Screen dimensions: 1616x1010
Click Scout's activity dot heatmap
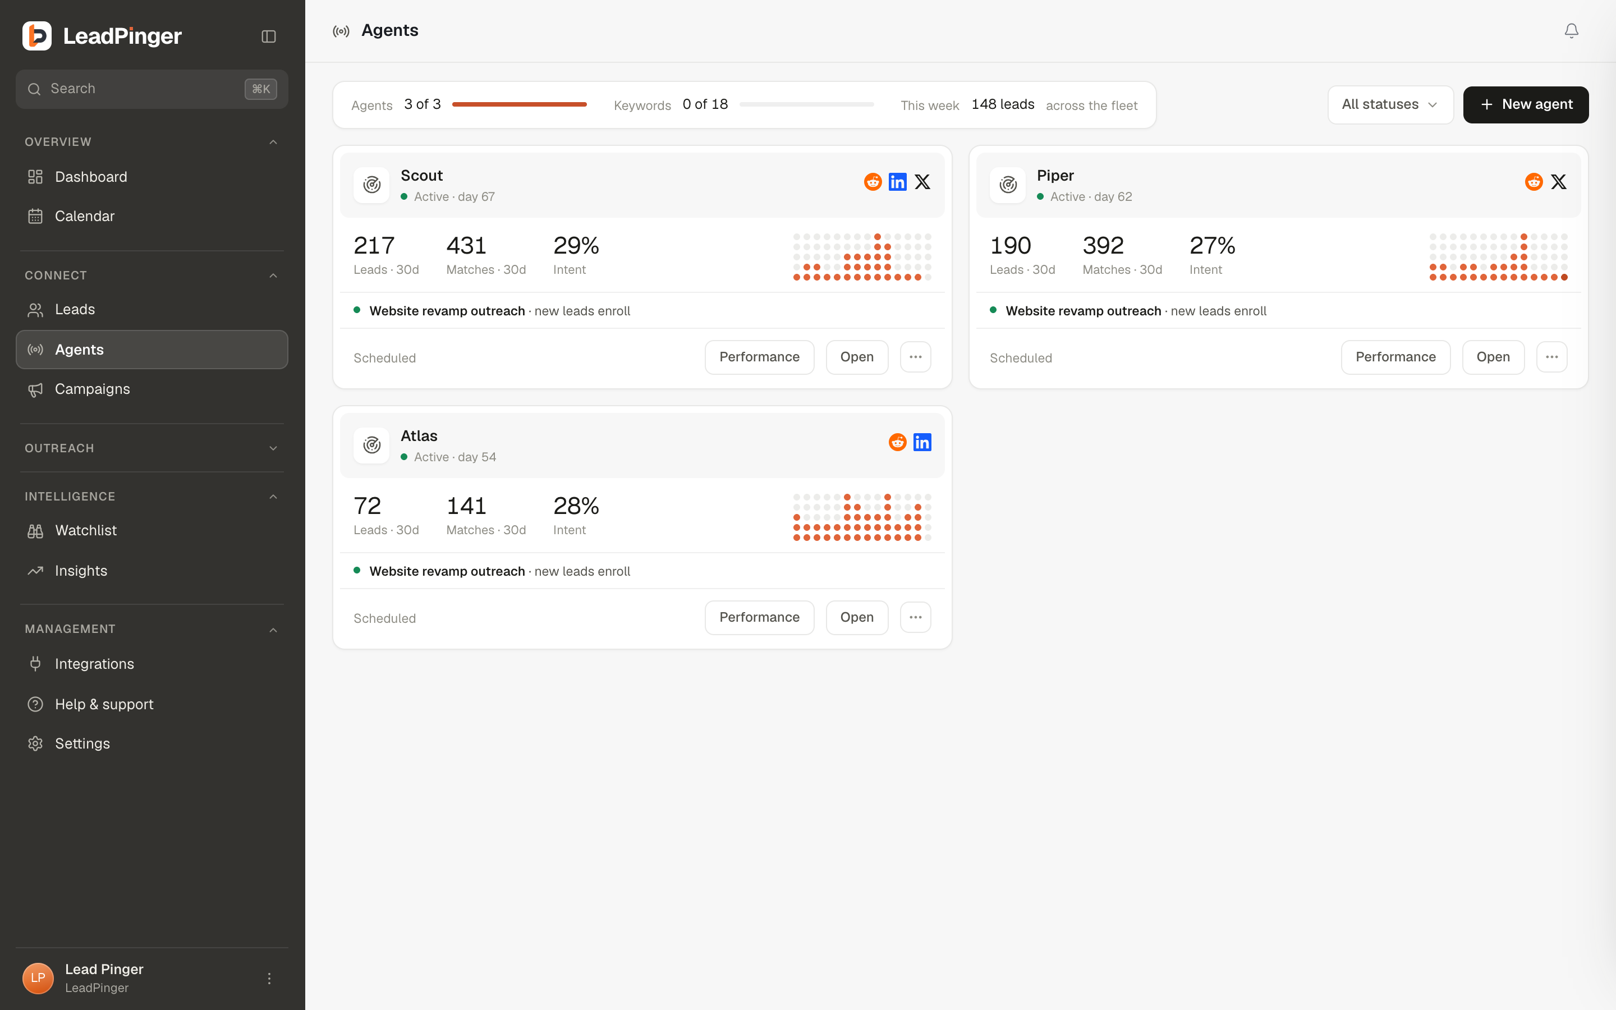(862, 257)
